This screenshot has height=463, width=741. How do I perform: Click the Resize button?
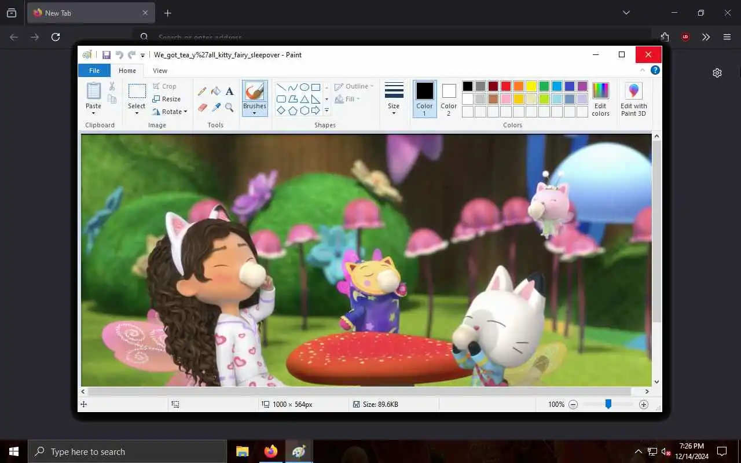tap(167, 99)
